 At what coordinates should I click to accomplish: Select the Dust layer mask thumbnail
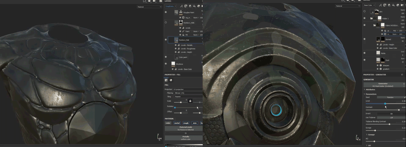tap(383, 60)
